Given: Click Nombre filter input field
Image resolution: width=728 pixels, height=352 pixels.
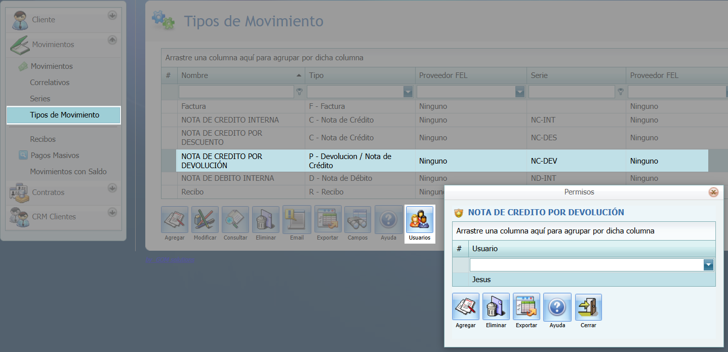Looking at the screenshot, I should (236, 92).
